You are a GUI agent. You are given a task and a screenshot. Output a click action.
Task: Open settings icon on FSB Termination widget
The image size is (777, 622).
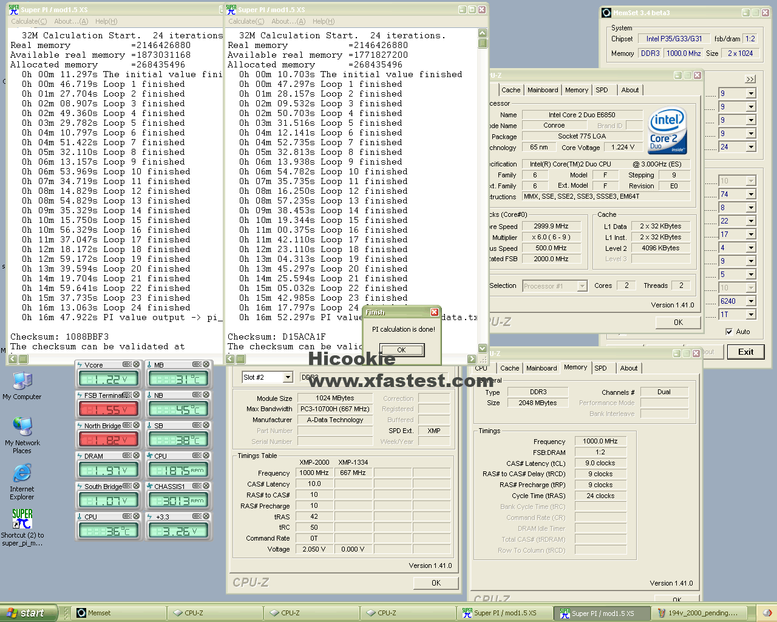[x=127, y=395]
